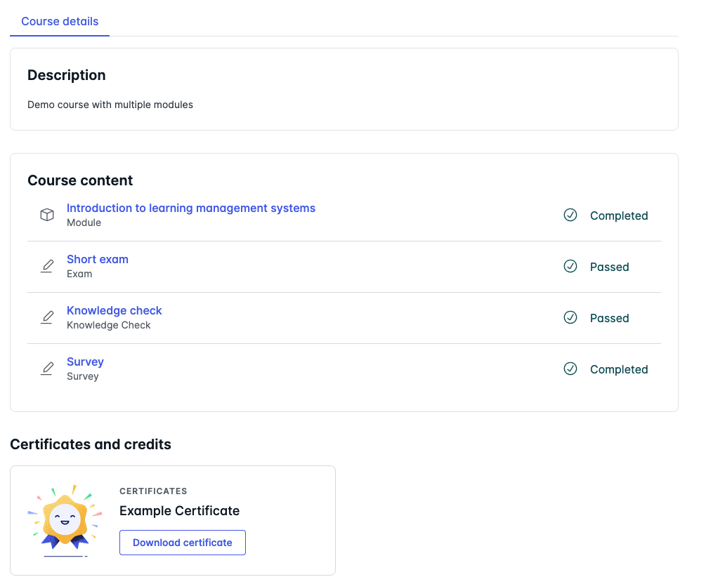Click the pencil icon next to Short exam
The image size is (706, 584).
[46, 265]
